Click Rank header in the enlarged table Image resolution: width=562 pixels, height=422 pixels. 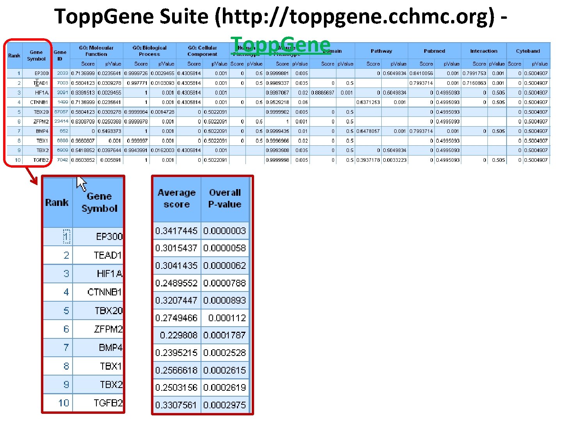point(57,202)
